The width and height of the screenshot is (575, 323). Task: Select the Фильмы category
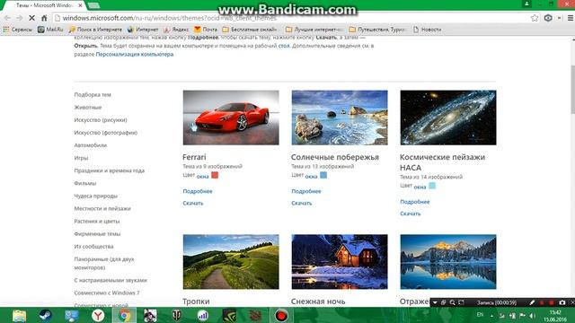[x=85, y=183]
